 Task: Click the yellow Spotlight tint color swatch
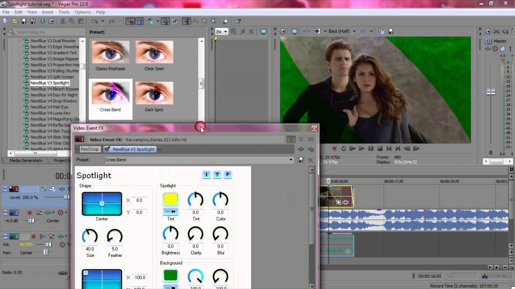(x=171, y=199)
